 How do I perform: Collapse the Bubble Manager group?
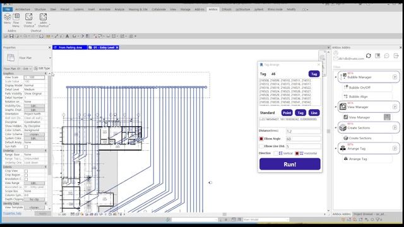click(336, 77)
